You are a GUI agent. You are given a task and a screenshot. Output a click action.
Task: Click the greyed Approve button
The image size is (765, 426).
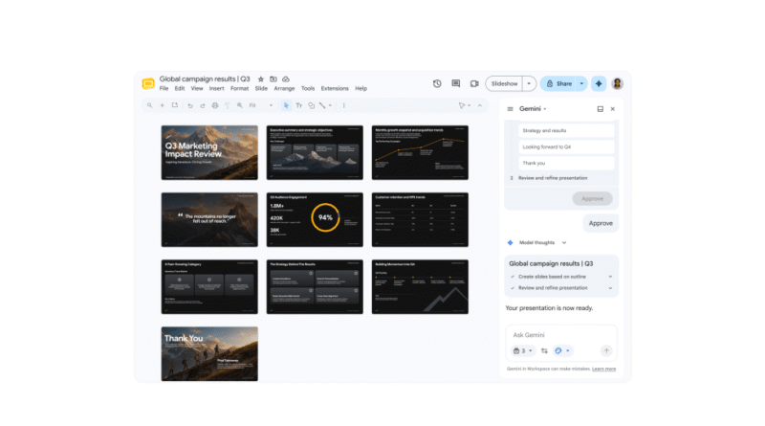(x=592, y=199)
